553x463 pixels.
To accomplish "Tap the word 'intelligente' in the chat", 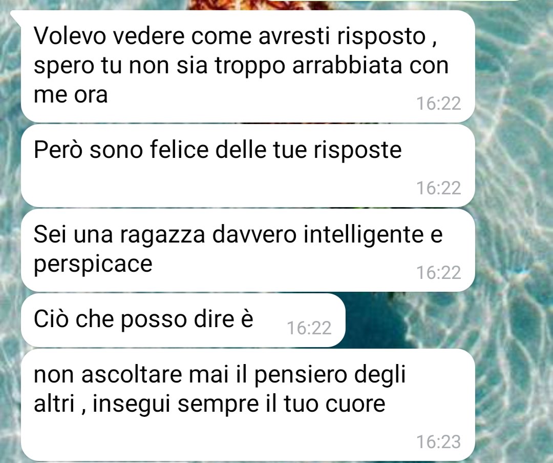I will pyautogui.click(x=363, y=235).
